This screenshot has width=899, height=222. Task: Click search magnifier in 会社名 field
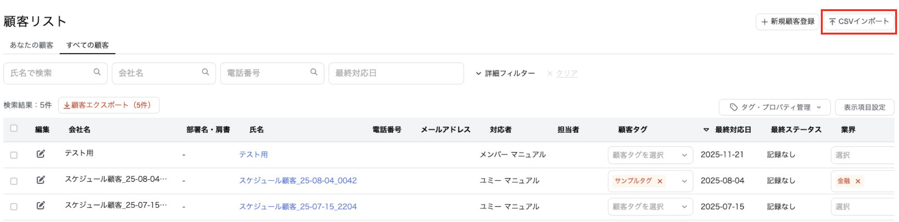click(x=205, y=72)
